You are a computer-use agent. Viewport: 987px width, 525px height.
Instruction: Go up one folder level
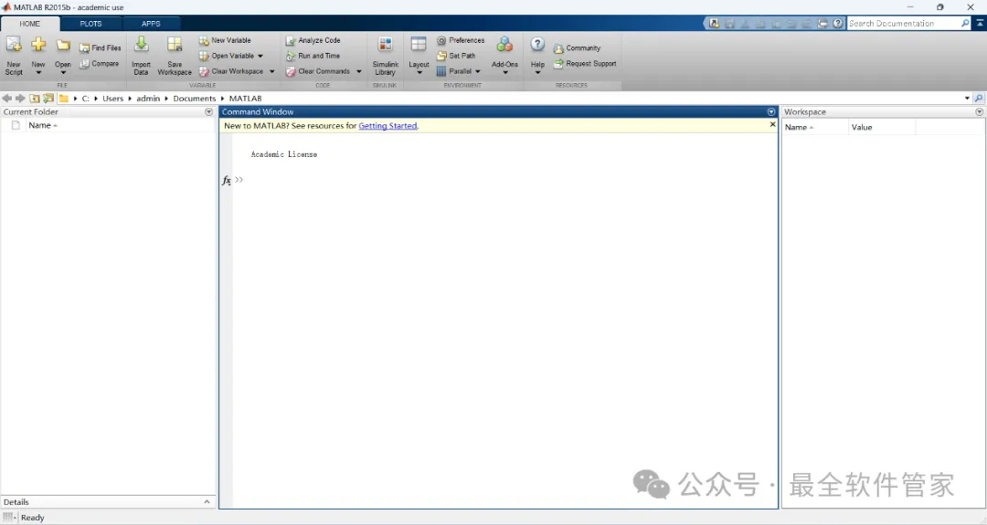35,98
